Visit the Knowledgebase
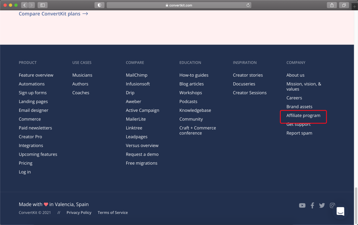Viewport: 358px width, 225px height. tap(195, 110)
